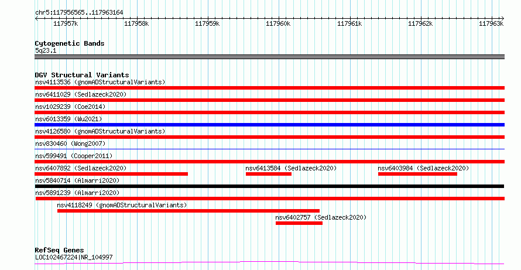
Task: Select the blue bar for nsv6013359
Action: coord(269,125)
